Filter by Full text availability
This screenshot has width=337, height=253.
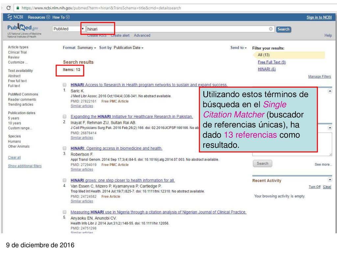[14, 86]
